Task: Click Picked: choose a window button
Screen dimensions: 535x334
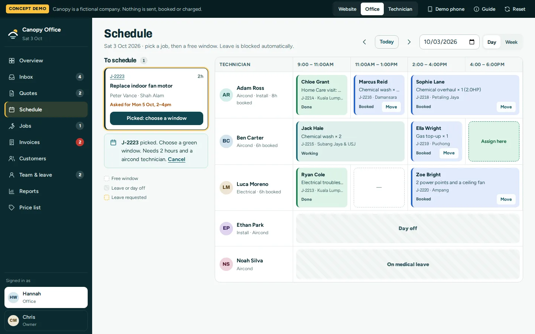Action: tap(156, 118)
